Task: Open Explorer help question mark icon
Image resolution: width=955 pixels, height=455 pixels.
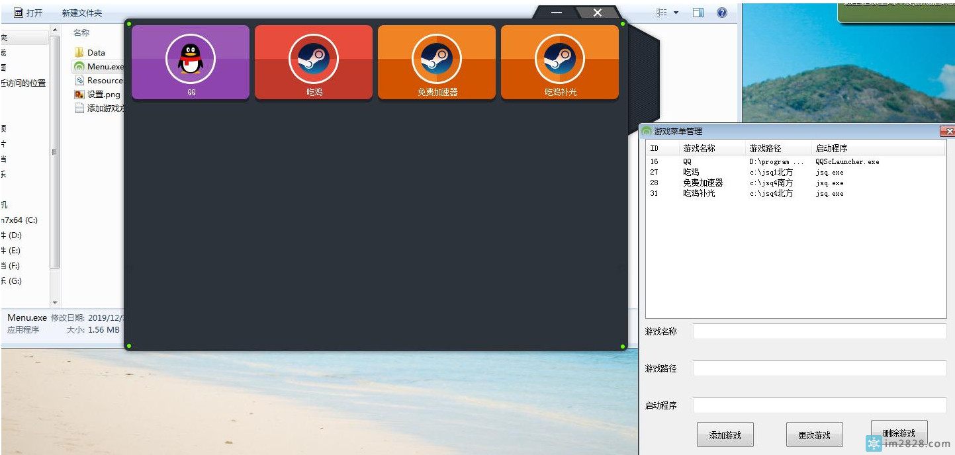Action: [x=722, y=13]
